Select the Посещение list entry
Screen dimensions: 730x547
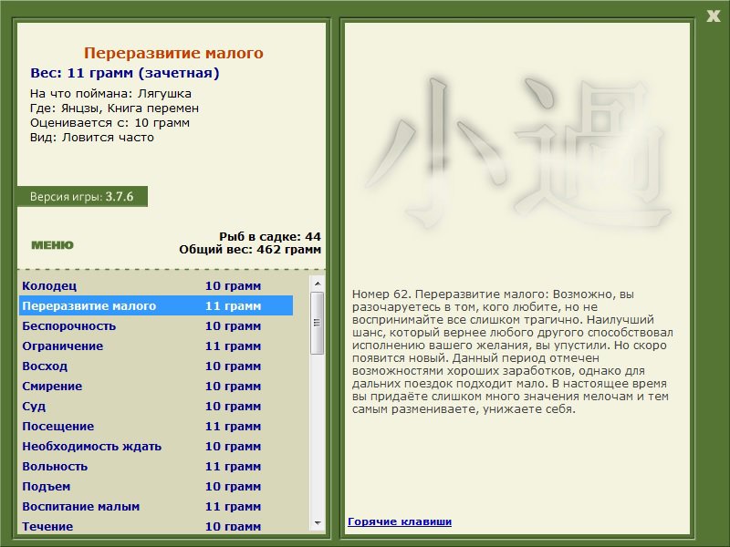(x=156, y=426)
